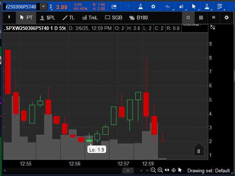Switch to single chart layout
235x176 pixels.
click(x=188, y=18)
